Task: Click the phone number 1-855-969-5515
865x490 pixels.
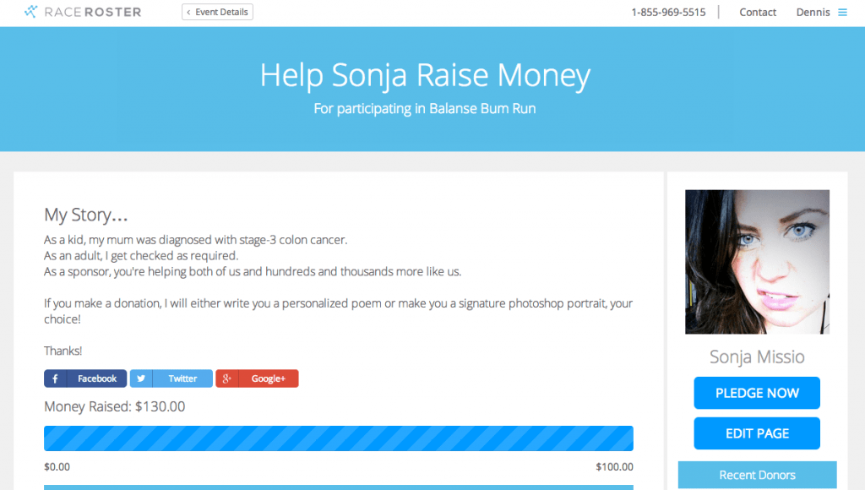Action: (667, 12)
